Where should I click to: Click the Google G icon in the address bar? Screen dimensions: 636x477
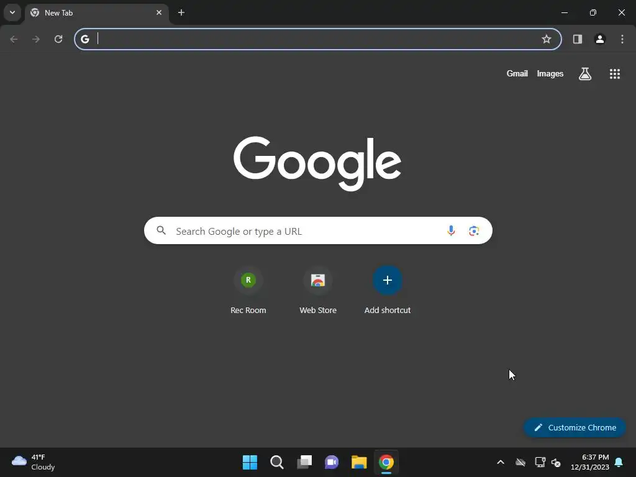click(84, 39)
